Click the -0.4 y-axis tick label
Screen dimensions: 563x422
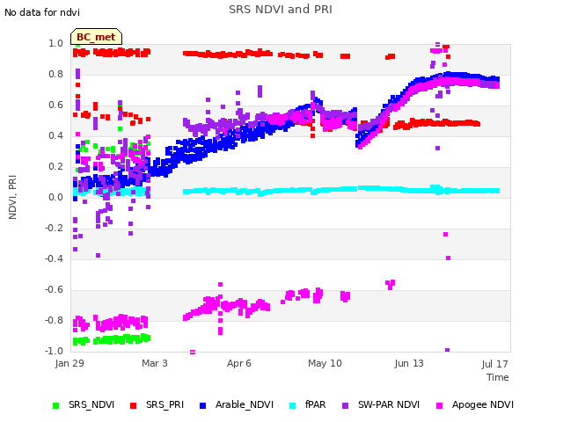pyautogui.click(x=54, y=258)
